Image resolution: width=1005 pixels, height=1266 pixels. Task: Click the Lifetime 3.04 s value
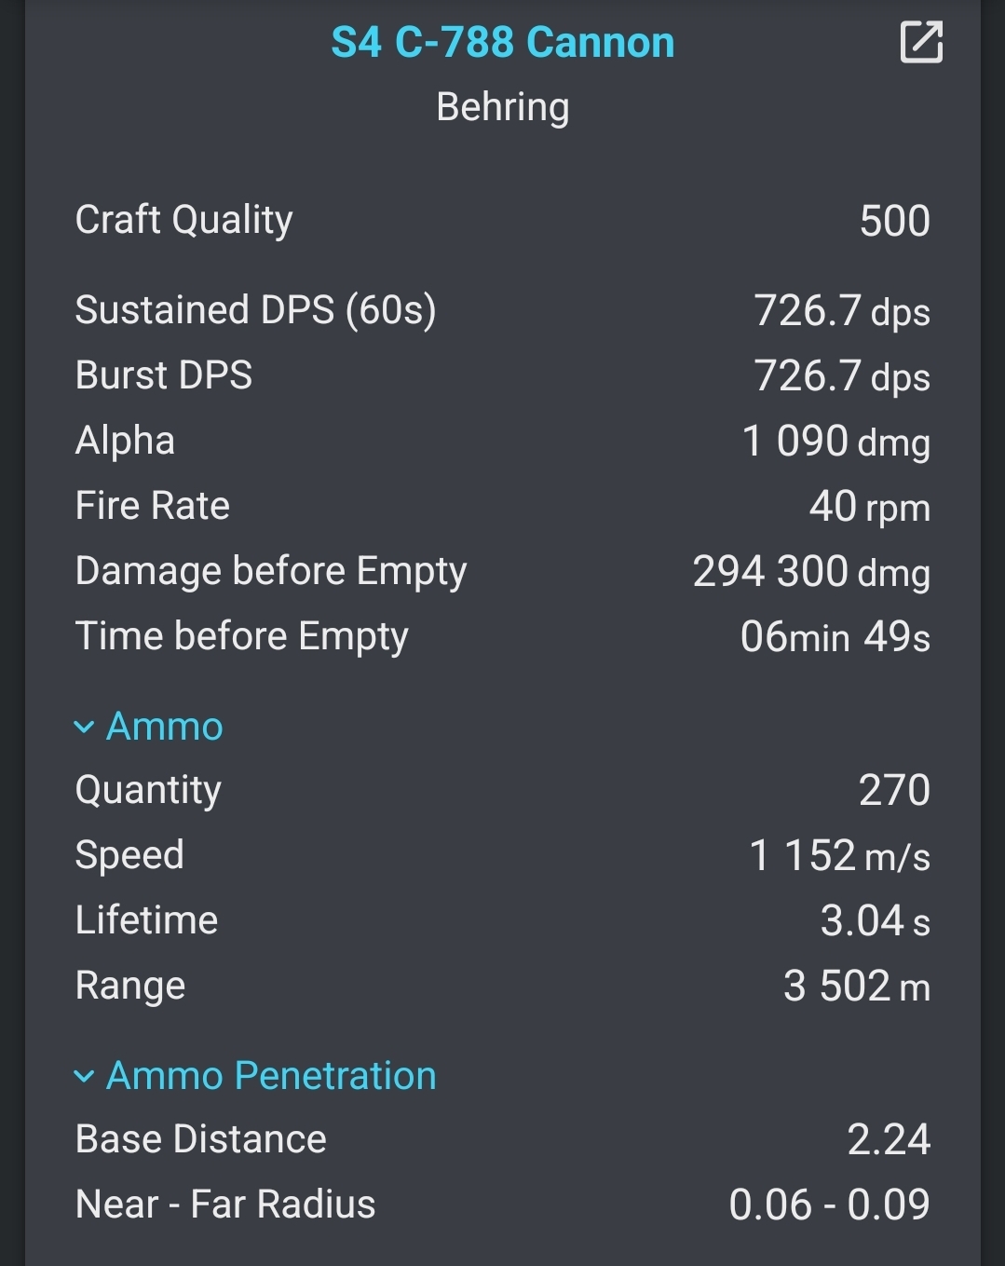click(875, 921)
